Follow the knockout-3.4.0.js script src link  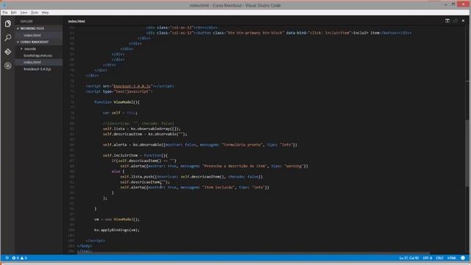pos(132,86)
